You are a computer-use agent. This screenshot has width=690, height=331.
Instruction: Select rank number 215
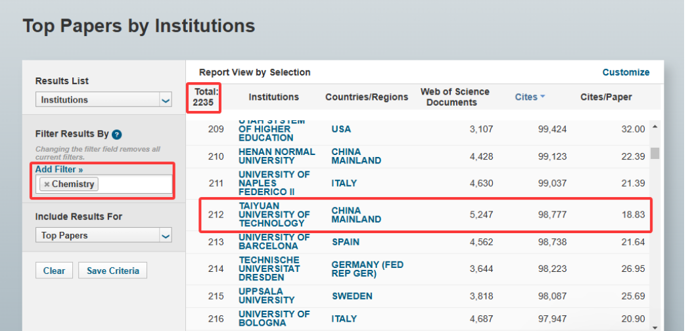coord(216,296)
